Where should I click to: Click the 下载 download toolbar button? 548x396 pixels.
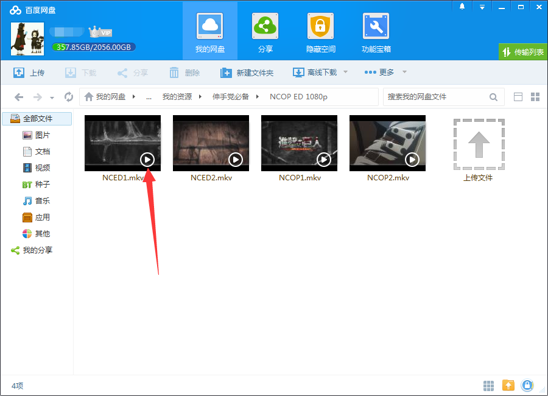[x=81, y=72]
